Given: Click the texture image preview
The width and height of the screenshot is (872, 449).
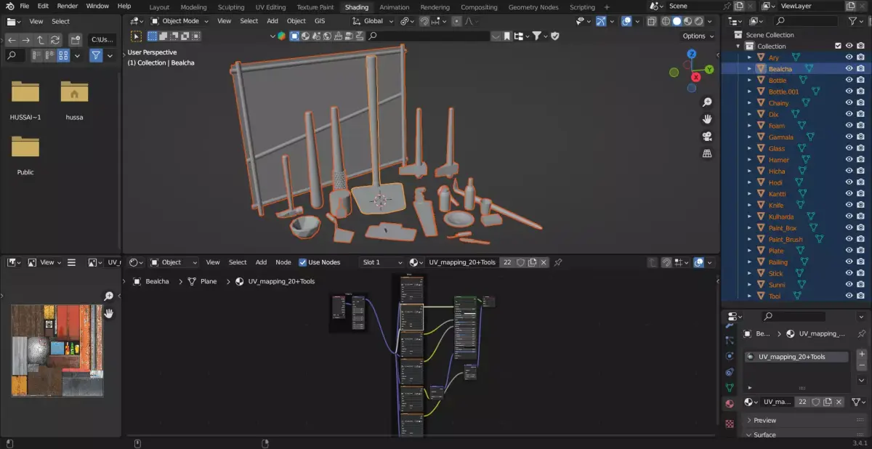Looking at the screenshot, I should point(57,350).
